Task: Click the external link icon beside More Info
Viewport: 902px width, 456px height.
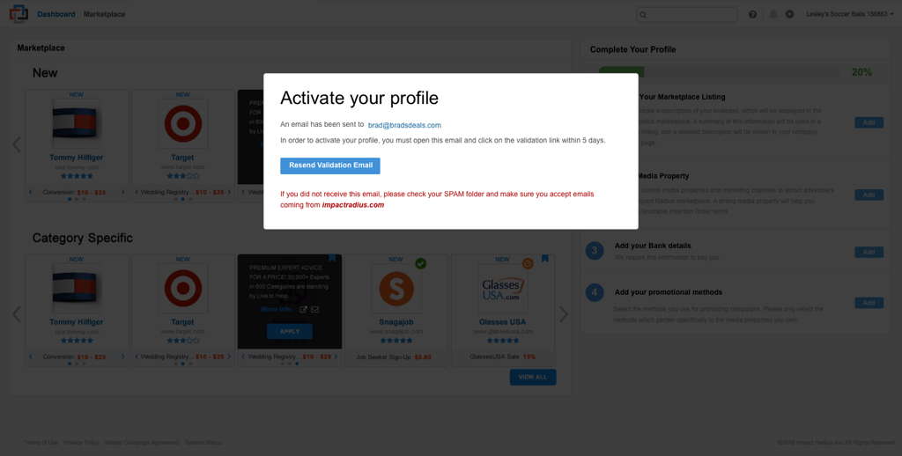Action: pos(303,309)
